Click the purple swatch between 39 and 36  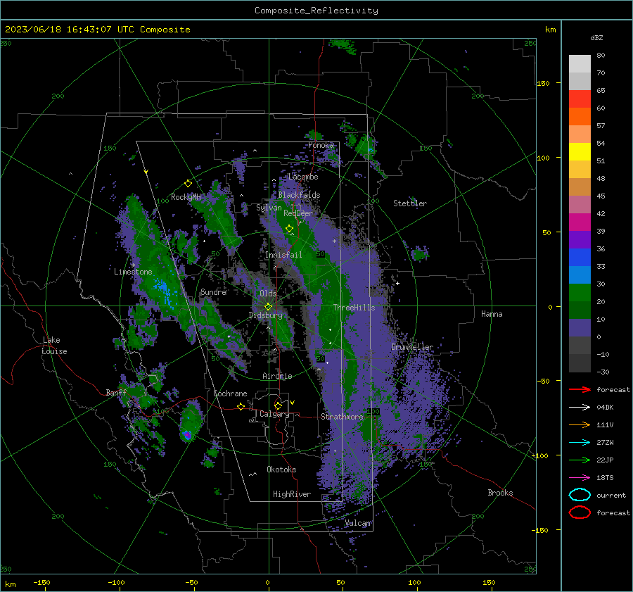click(x=580, y=240)
